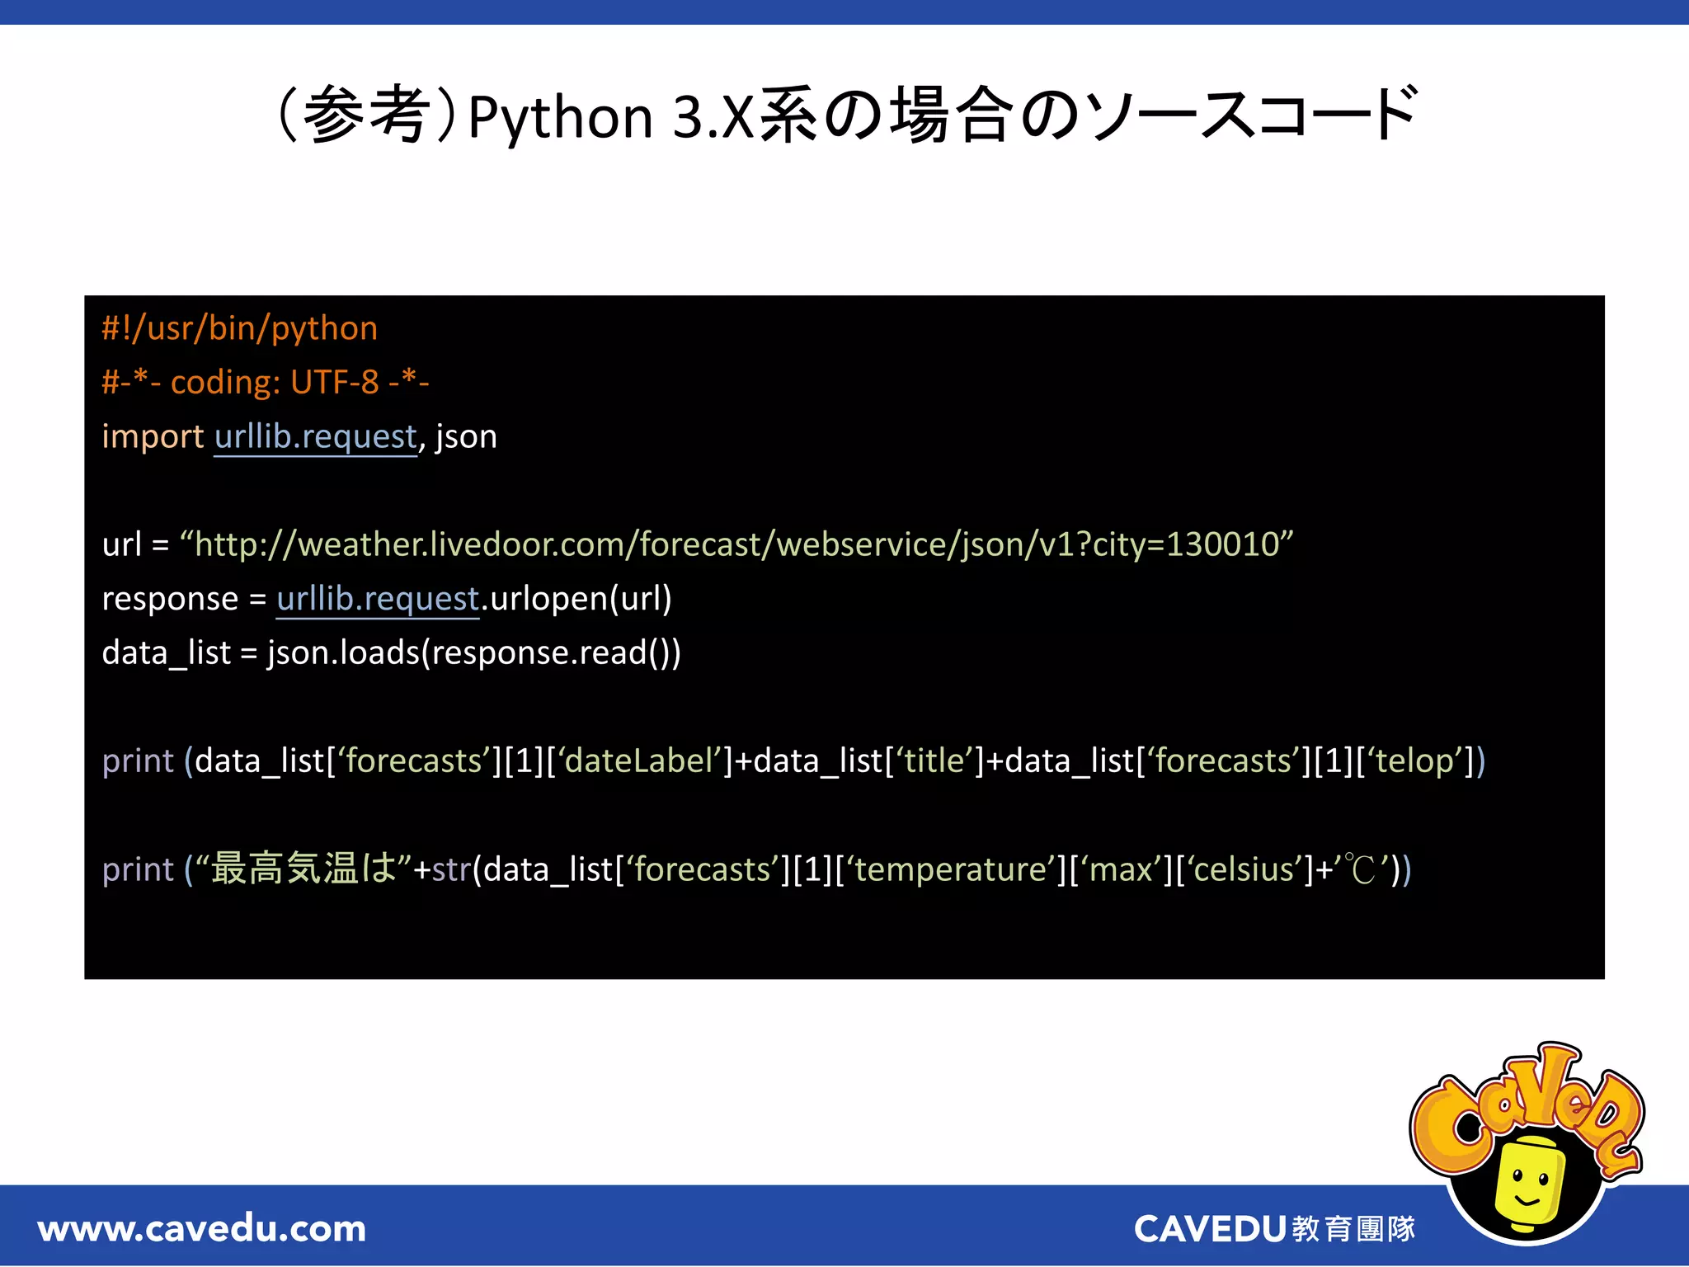Click the weather.livedoor.com URL string
1689x1267 pixels.
(x=736, y=544)
